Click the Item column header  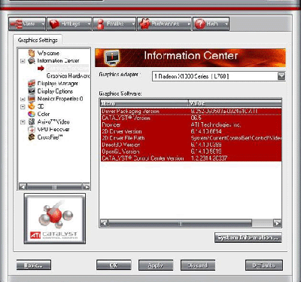pos(144,103)
